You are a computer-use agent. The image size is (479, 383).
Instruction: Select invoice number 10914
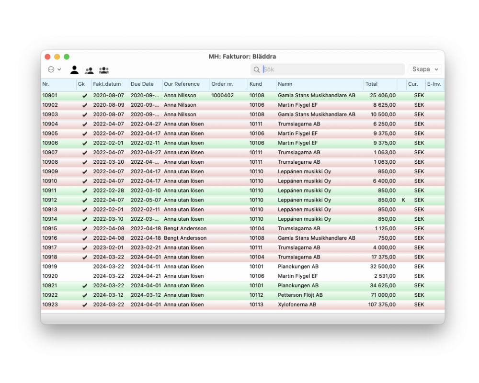pos(49,219)
